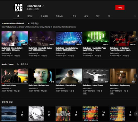The height and width of the screenshot is (122, 138).
Task: Click the music note beside the Radiohead channel name
Action: [x=43, y=6]
